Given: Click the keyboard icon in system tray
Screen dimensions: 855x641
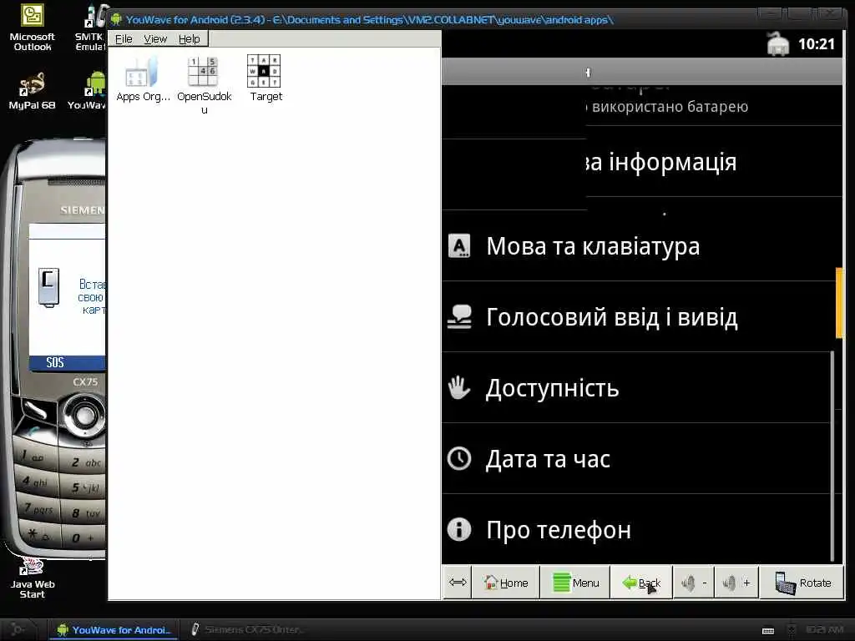Looking at the screenshot, I should pos(768,631).
